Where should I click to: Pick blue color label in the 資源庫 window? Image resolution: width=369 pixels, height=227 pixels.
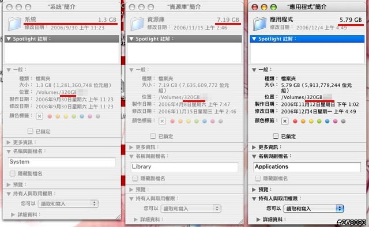205,121
